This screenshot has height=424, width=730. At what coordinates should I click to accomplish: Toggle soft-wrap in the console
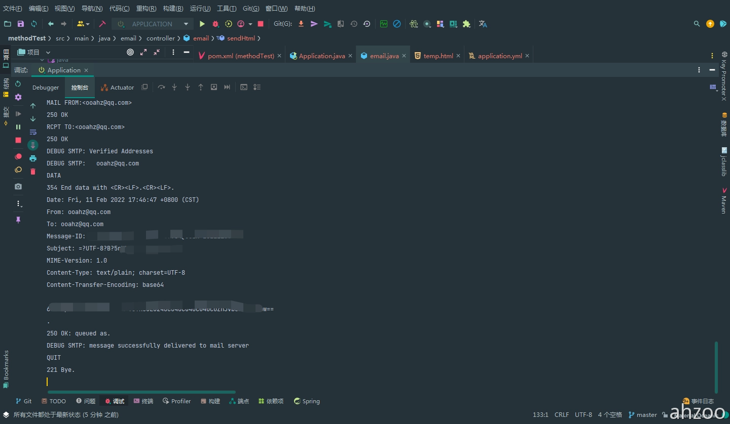pyautogui.click(x=33, y=132)
